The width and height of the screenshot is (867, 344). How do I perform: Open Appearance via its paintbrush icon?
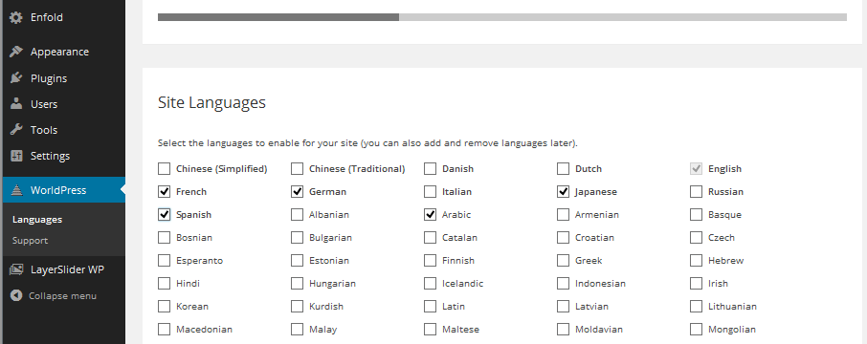tap(16, 52)
